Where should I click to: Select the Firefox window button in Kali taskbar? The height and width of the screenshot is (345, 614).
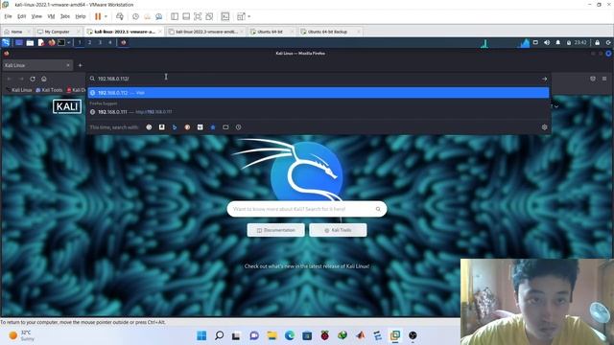coord(124,42)
